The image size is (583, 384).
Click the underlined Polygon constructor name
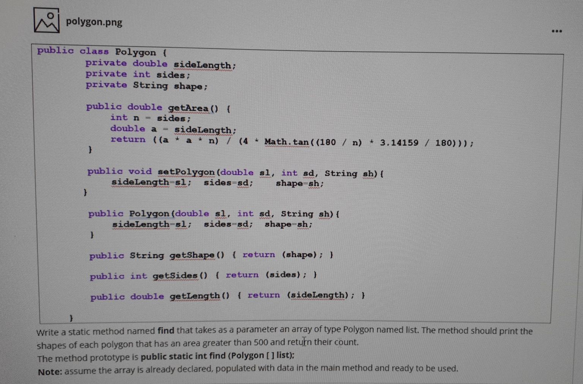(x=150, y=213)
